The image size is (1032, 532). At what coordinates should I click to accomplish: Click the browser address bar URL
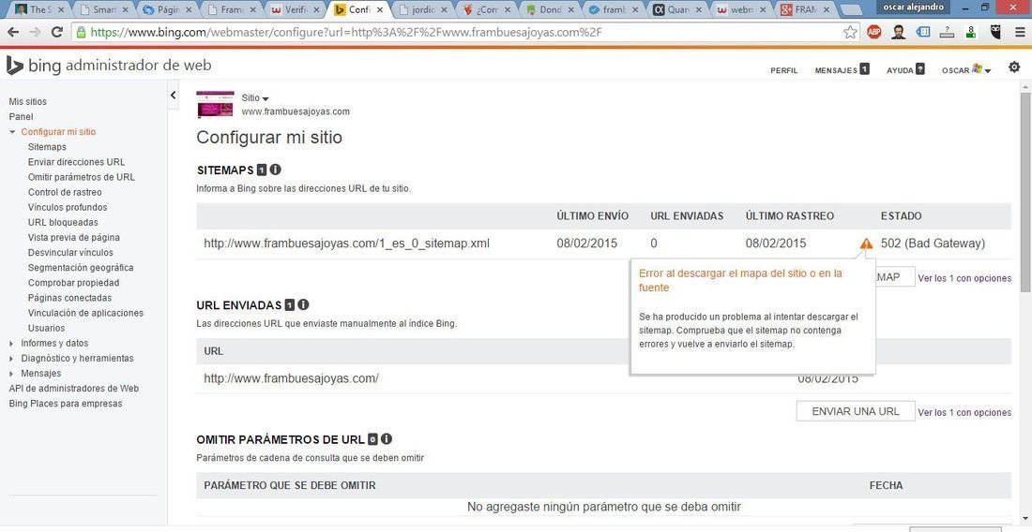[345, 32]
